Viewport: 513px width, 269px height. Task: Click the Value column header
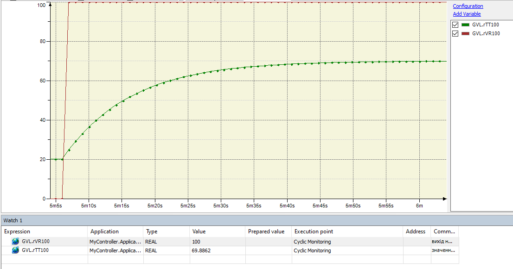pyautogui.click(x=199, y=231)
